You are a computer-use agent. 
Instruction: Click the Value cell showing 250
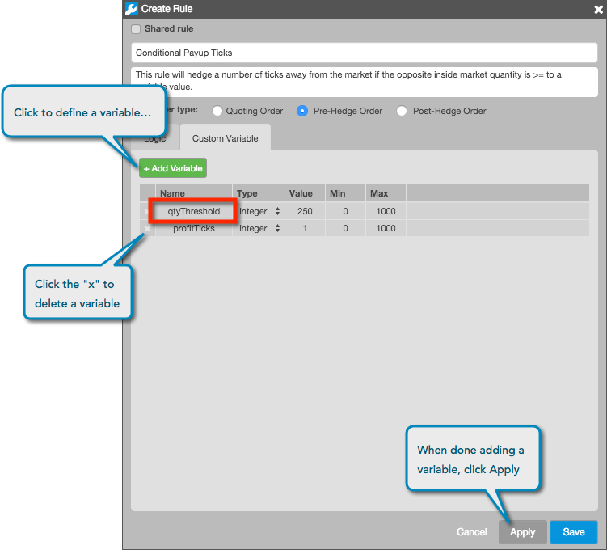tap(305, 211)
